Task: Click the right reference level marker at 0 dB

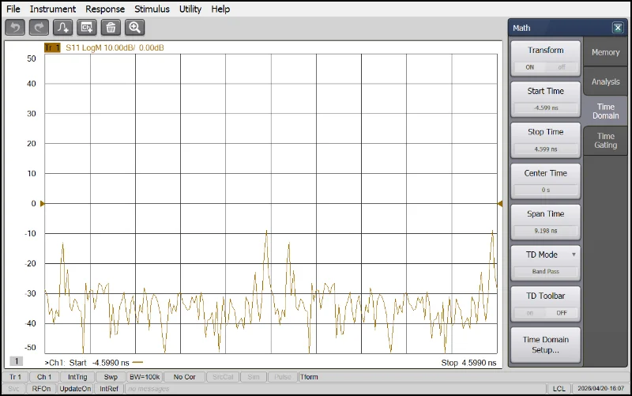Action: 500,204
